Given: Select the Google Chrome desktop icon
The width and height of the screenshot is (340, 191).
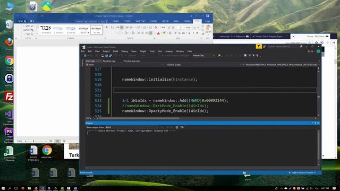Looking at the screenshot, I should tap(9, 63).
